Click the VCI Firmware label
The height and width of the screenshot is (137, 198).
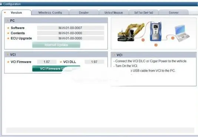pos(21,62)
